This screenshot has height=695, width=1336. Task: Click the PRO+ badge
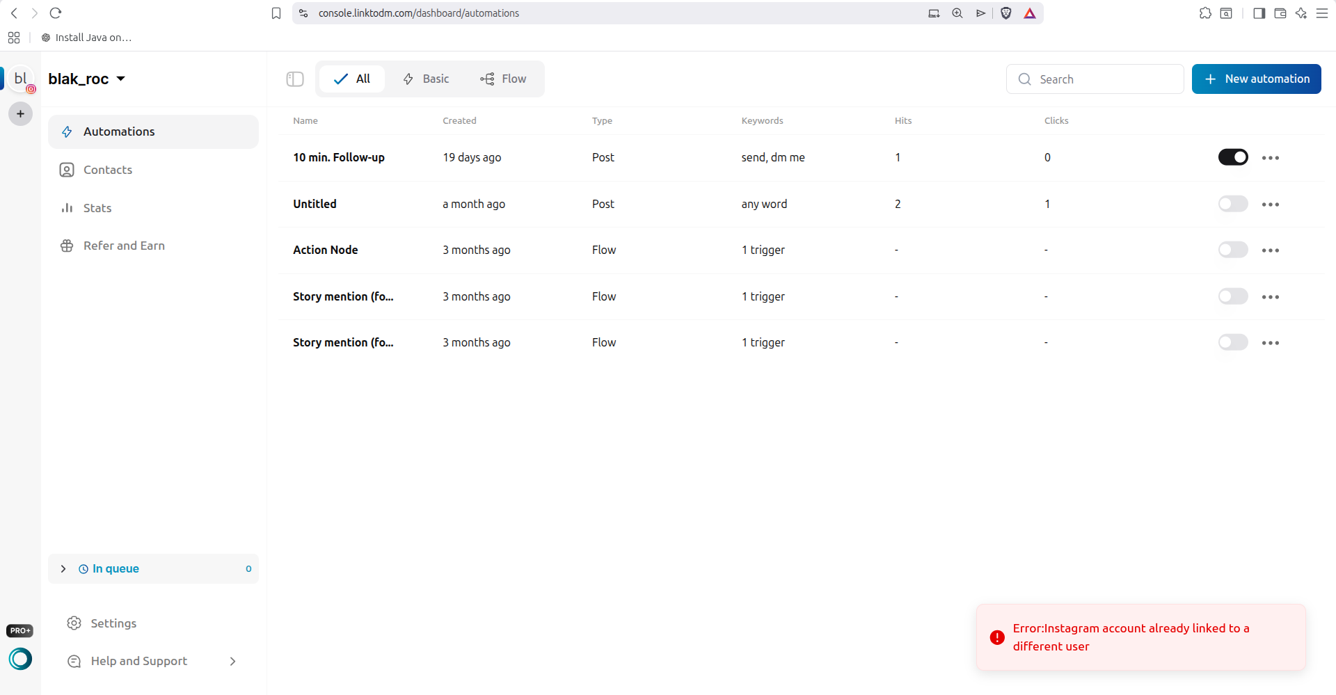pyautogui.click(x=20, y=630)
